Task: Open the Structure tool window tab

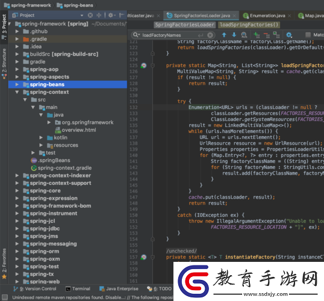Action: point(4,64)
